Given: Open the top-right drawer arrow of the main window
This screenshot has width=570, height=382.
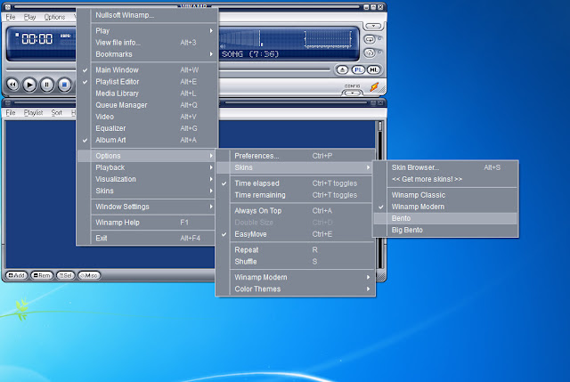Looking at the screenshot, I should [x=373, y=26].
